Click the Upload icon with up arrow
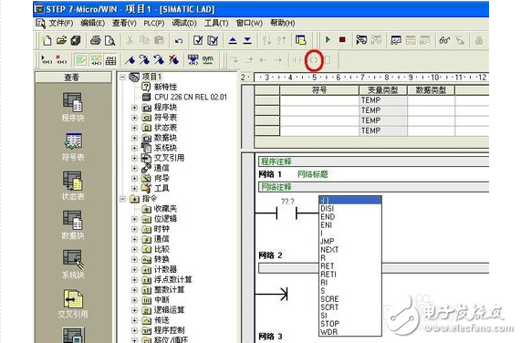Screen dimensions: 521x343 click(233, 40)
